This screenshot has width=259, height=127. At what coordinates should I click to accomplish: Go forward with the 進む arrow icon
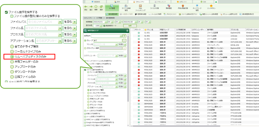(91, 7)
